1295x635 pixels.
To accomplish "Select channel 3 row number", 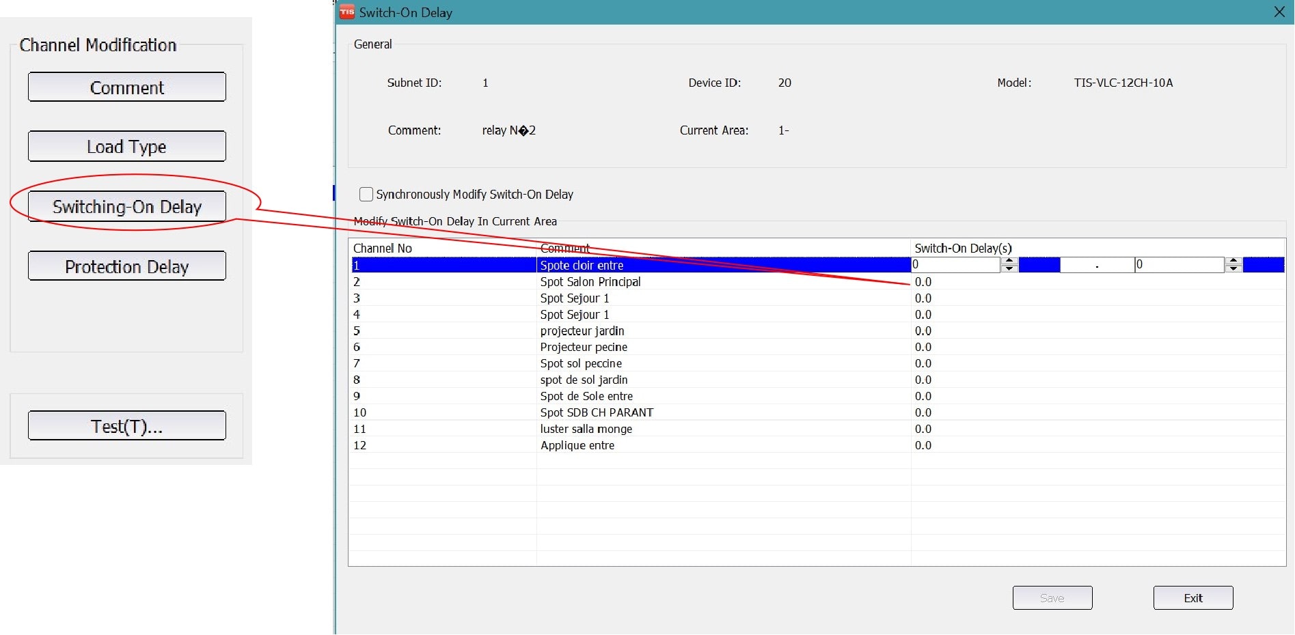I will coord(357,298).
